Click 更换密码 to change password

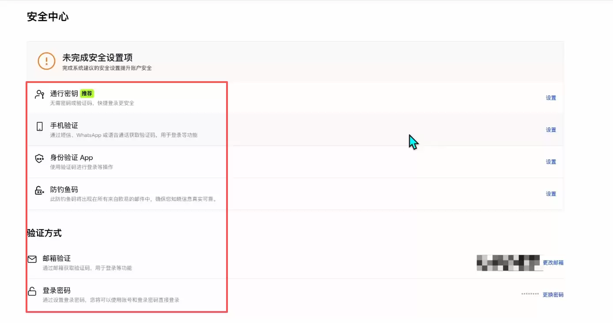(x=553, y=294)
